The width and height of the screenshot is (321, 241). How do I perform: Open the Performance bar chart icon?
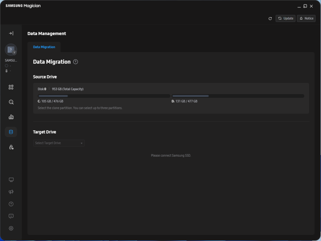[x=11, y=117]
